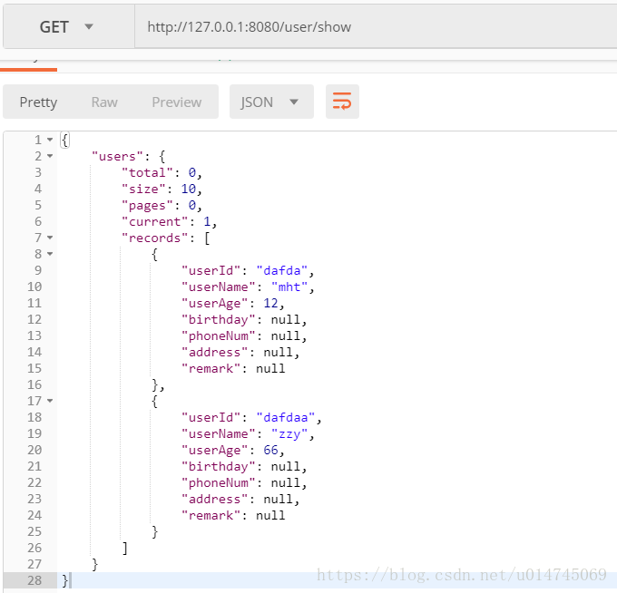Click the request URL input field

click(x=376, y=26)
